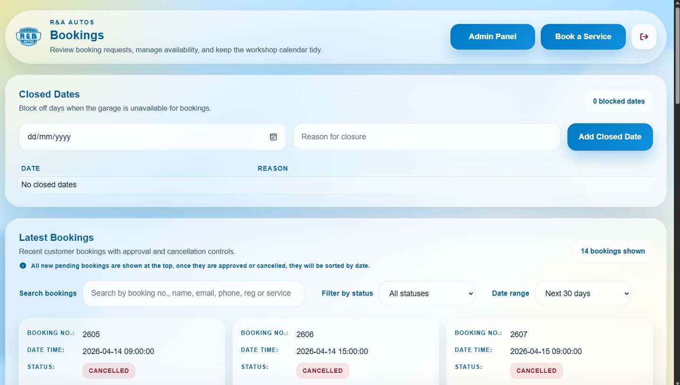
Task: Click the Cancelled status on booking 2606
Action: point(323,371)
